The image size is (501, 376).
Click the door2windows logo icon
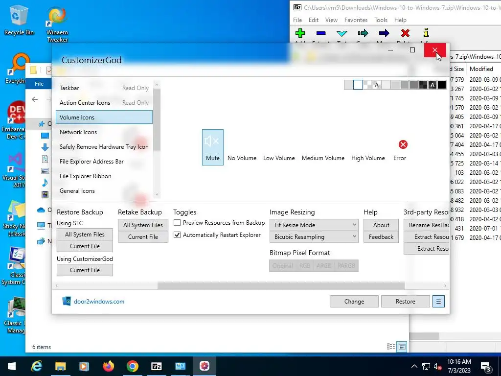tap(67, 301)
